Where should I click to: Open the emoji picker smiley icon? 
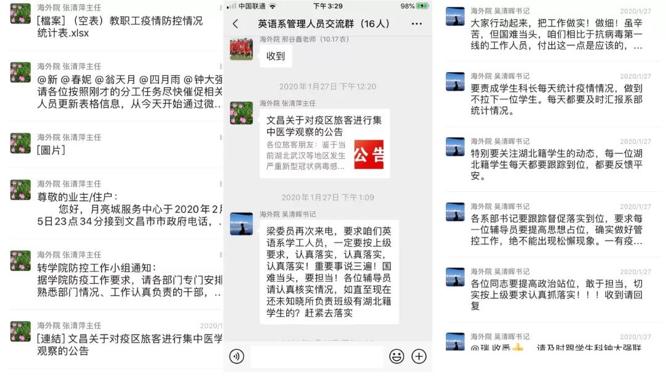pyautogui.click(x=397, y=356)
